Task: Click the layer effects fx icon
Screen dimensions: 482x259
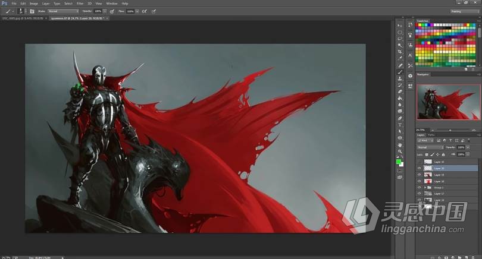Action: [439, 257]
